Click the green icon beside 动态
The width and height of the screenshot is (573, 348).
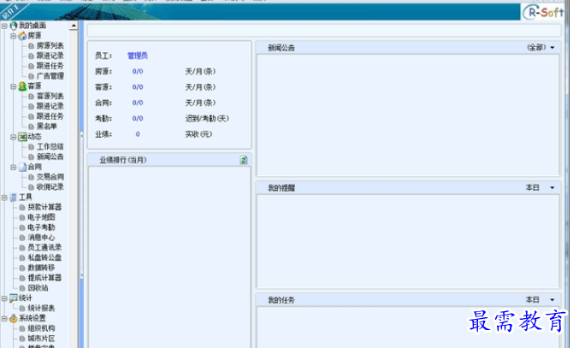pos(22,137)
